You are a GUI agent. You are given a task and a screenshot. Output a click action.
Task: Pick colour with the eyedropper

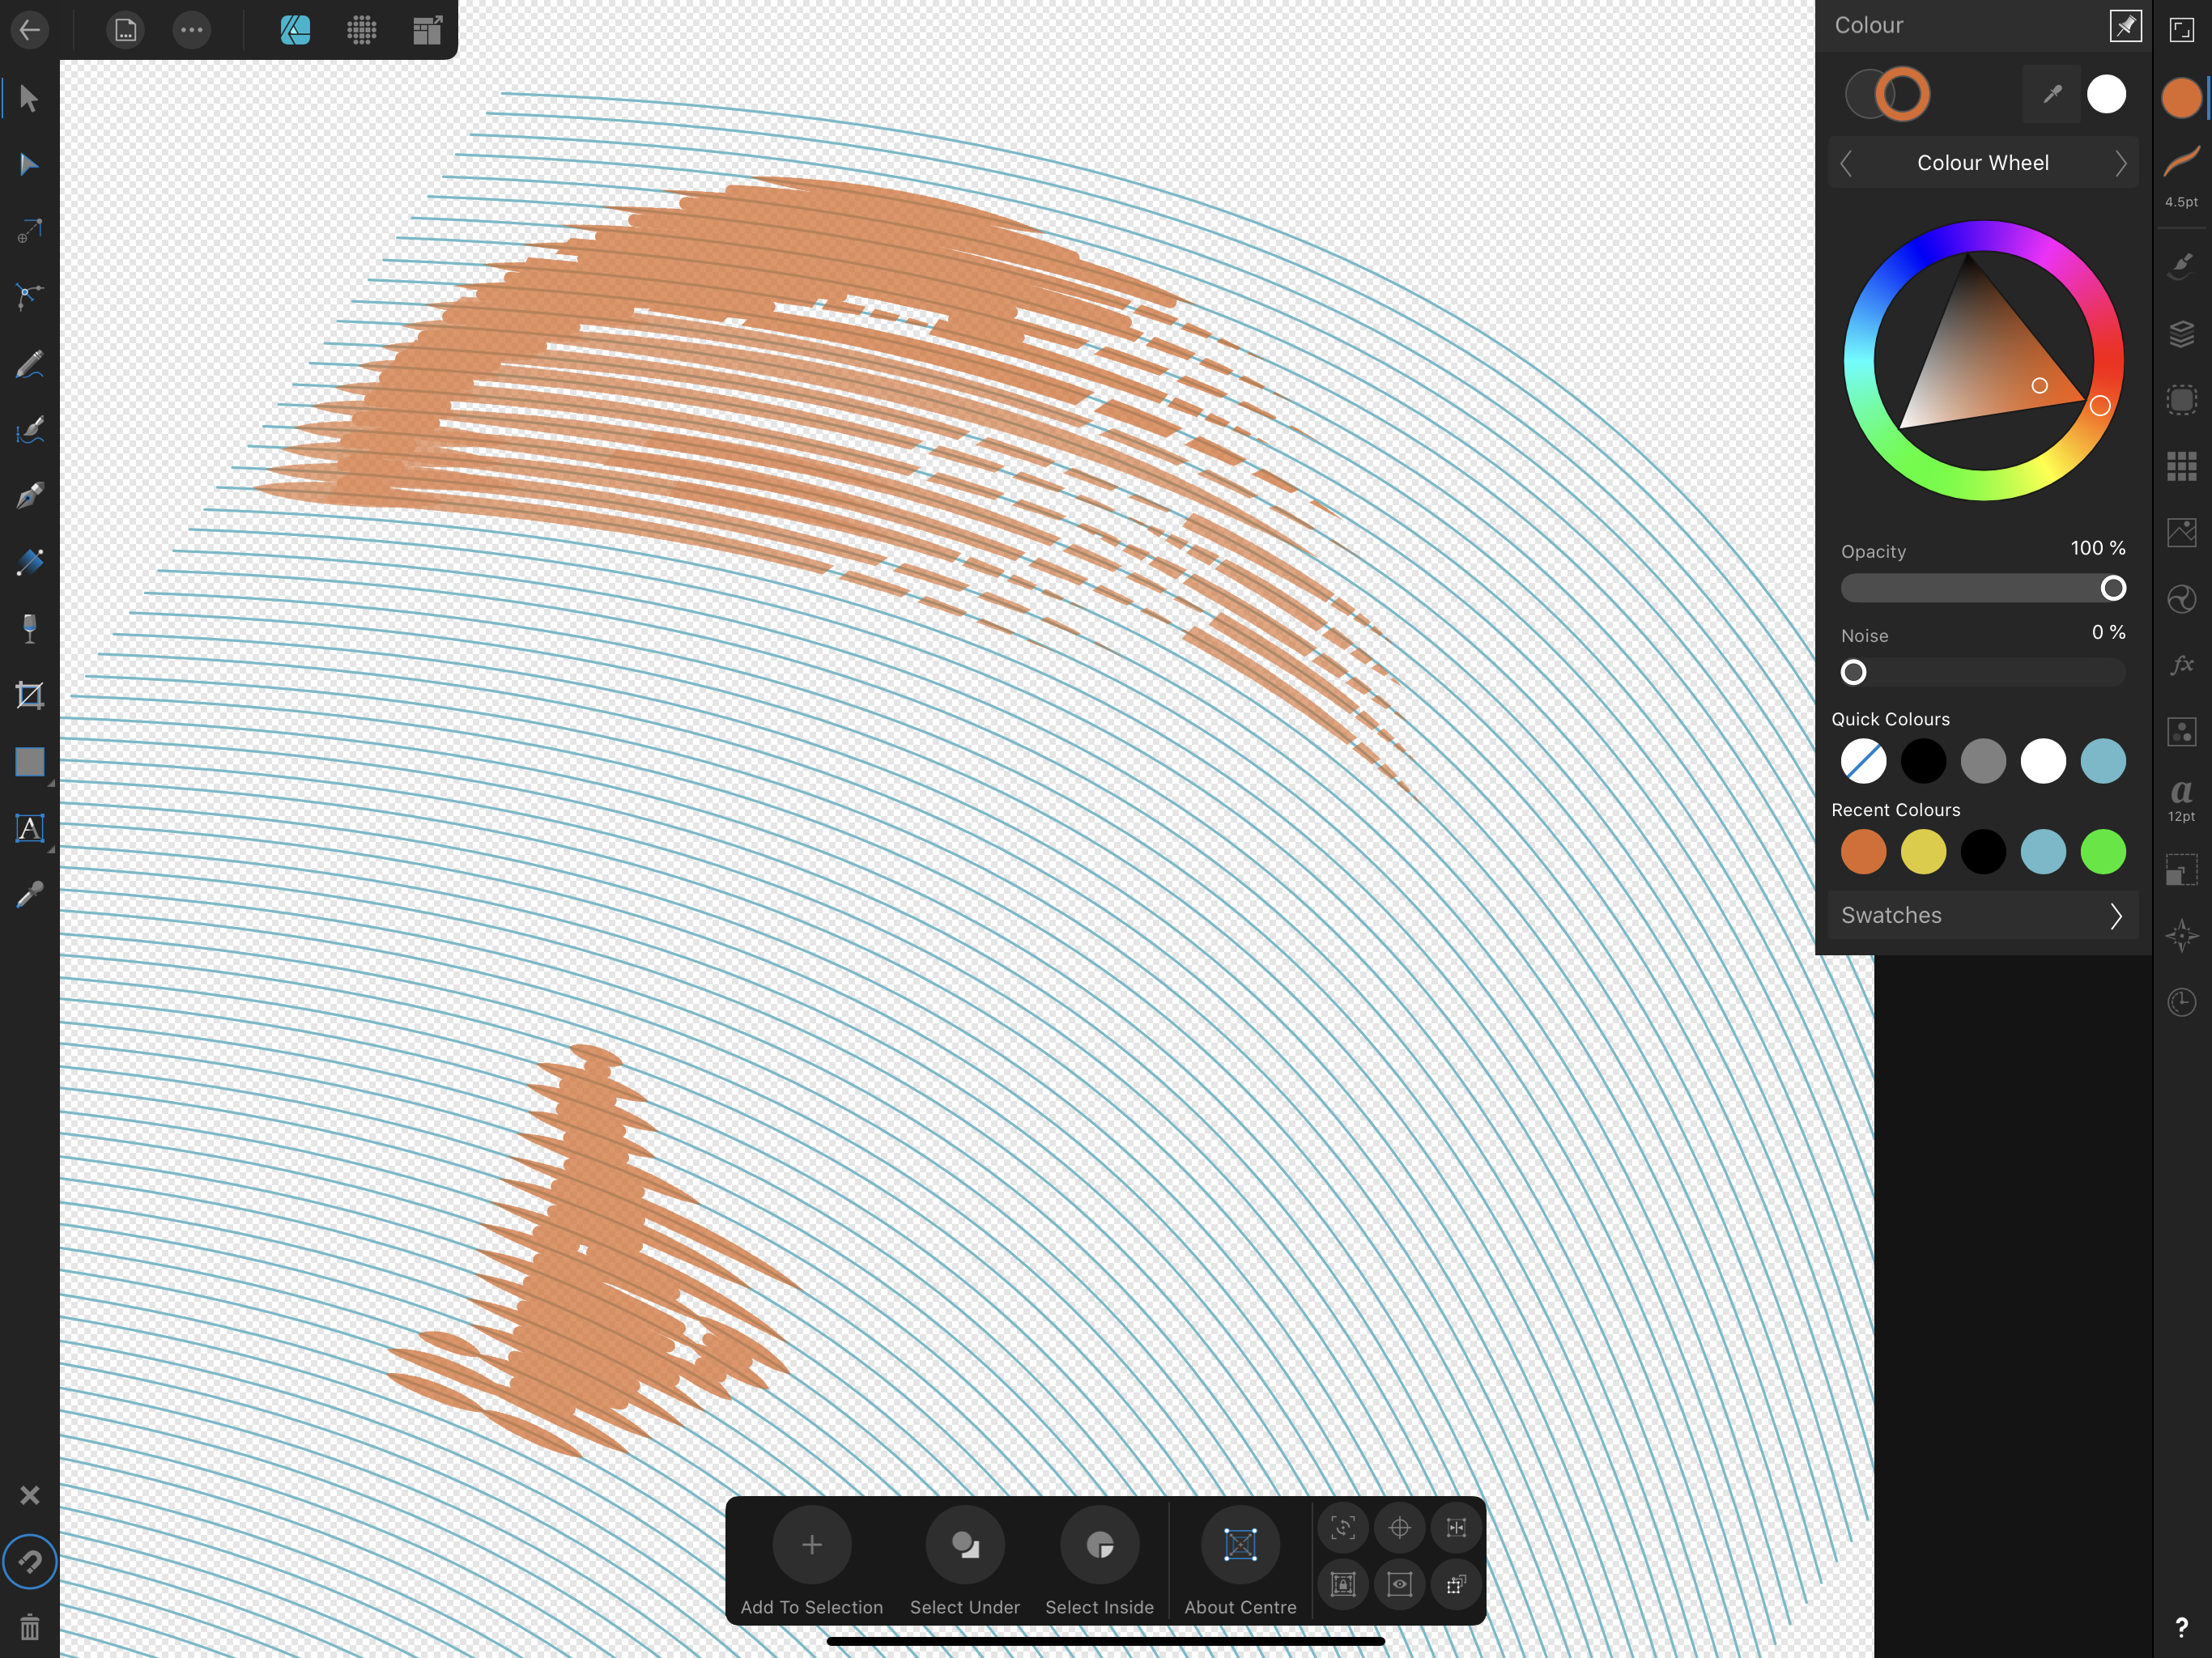(2051, 94)
